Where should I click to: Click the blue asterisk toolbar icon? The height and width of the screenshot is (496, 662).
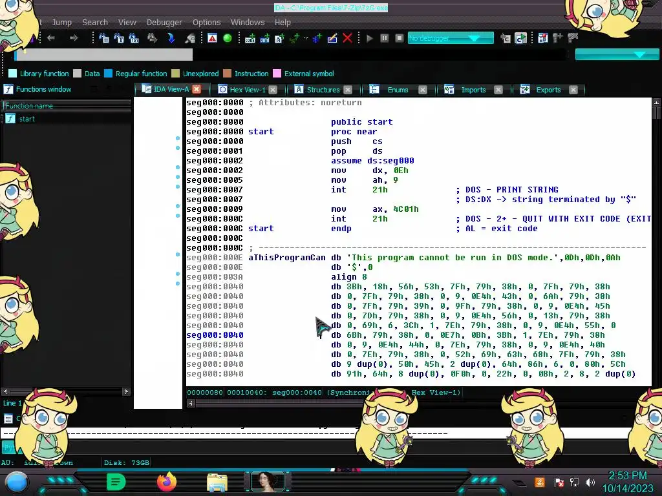pyautogui.click(x=317, y=38)
